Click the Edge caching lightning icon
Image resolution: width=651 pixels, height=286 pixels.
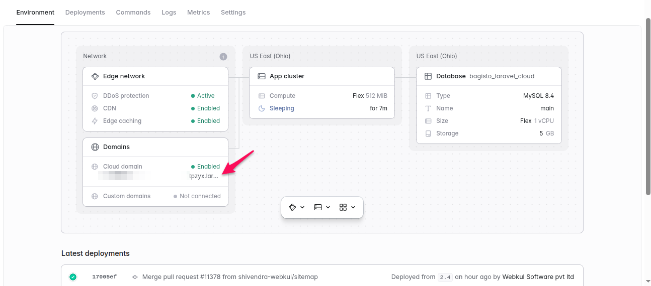(95, 121)
